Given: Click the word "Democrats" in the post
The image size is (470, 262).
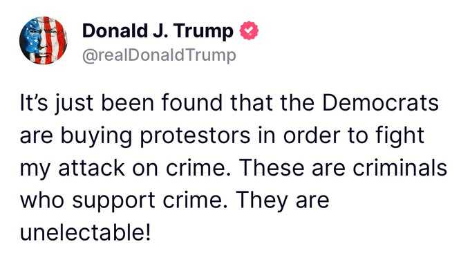Looking at the screenshot, I should point(380,103).
